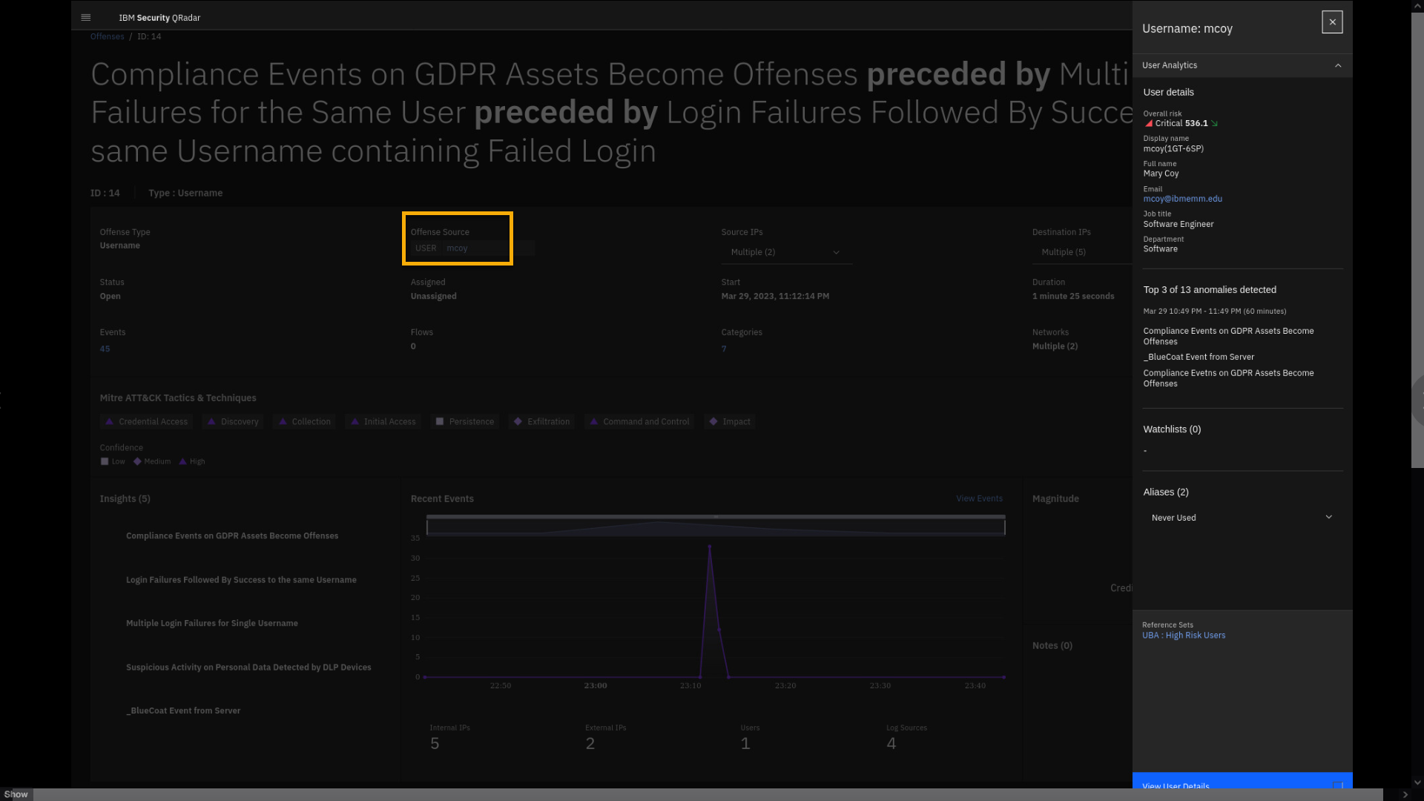Screen dimensions: 1424x801
Task: Close the Username mcoy side panel
Action: pos(1332,22)
